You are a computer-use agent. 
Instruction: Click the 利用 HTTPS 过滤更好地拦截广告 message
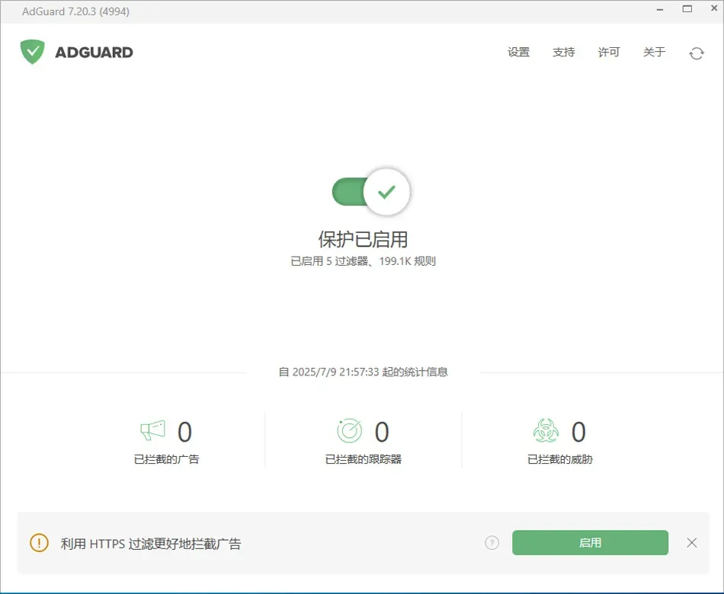click(151, 544)
